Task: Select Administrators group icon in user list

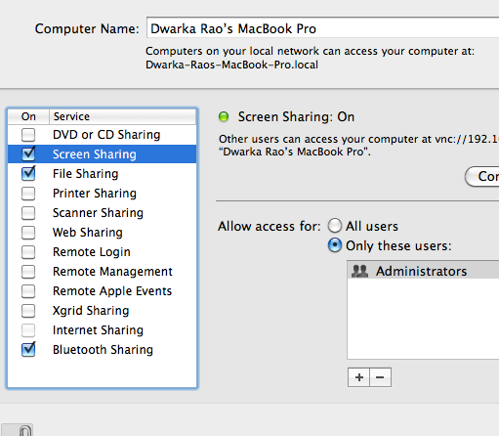Action: pyautogui.click(x=360, y=271)
